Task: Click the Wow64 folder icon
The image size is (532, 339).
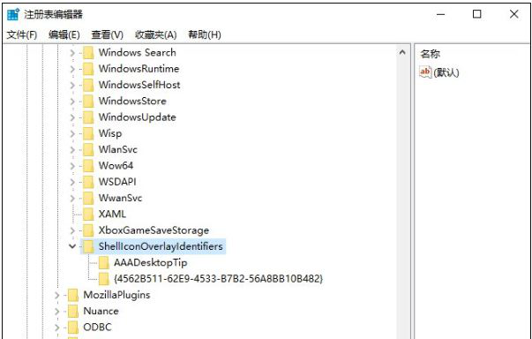Action: [x=88, y=166]
